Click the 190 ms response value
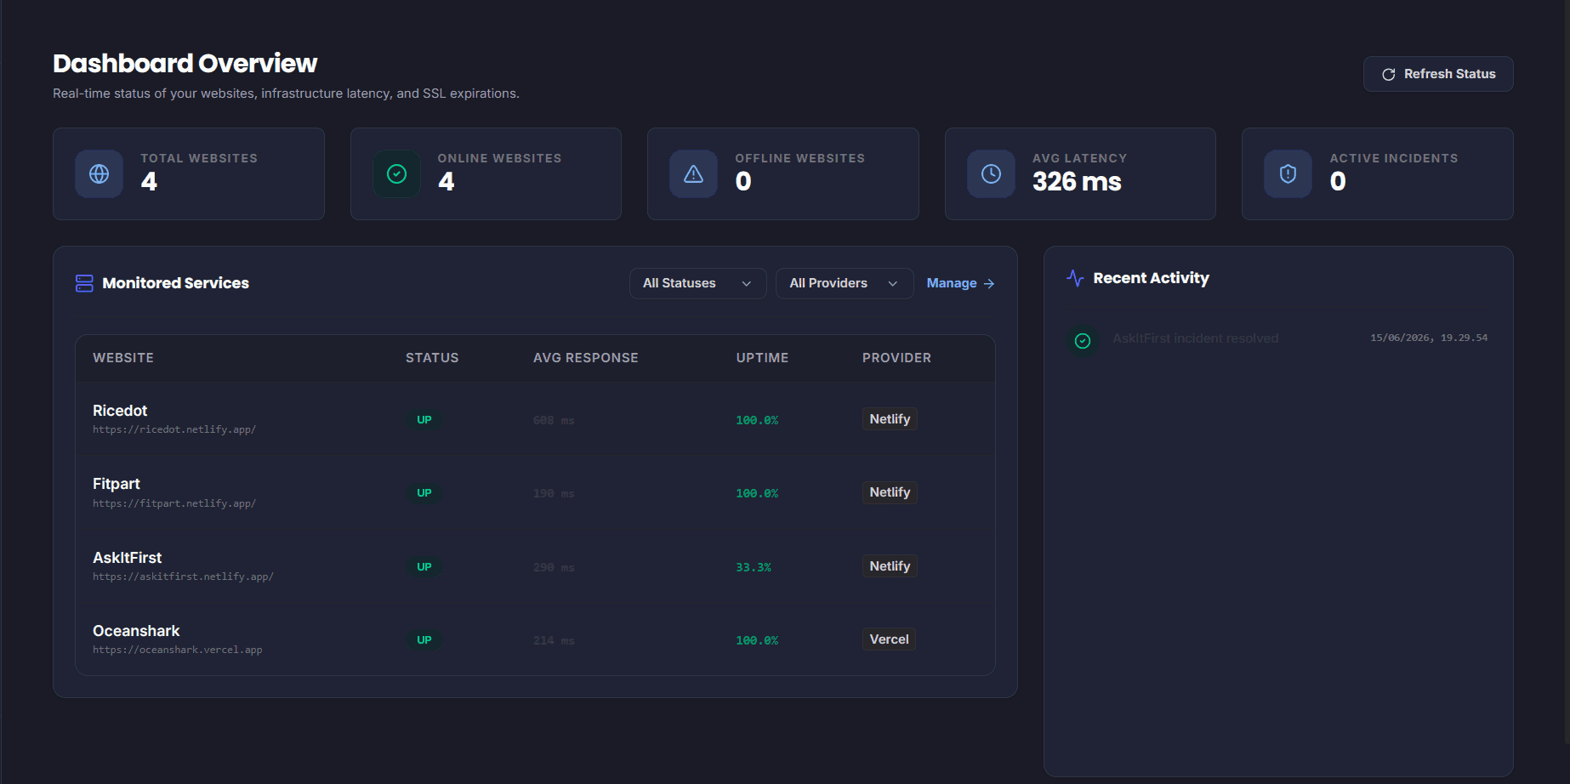 [x=554, y=494]
